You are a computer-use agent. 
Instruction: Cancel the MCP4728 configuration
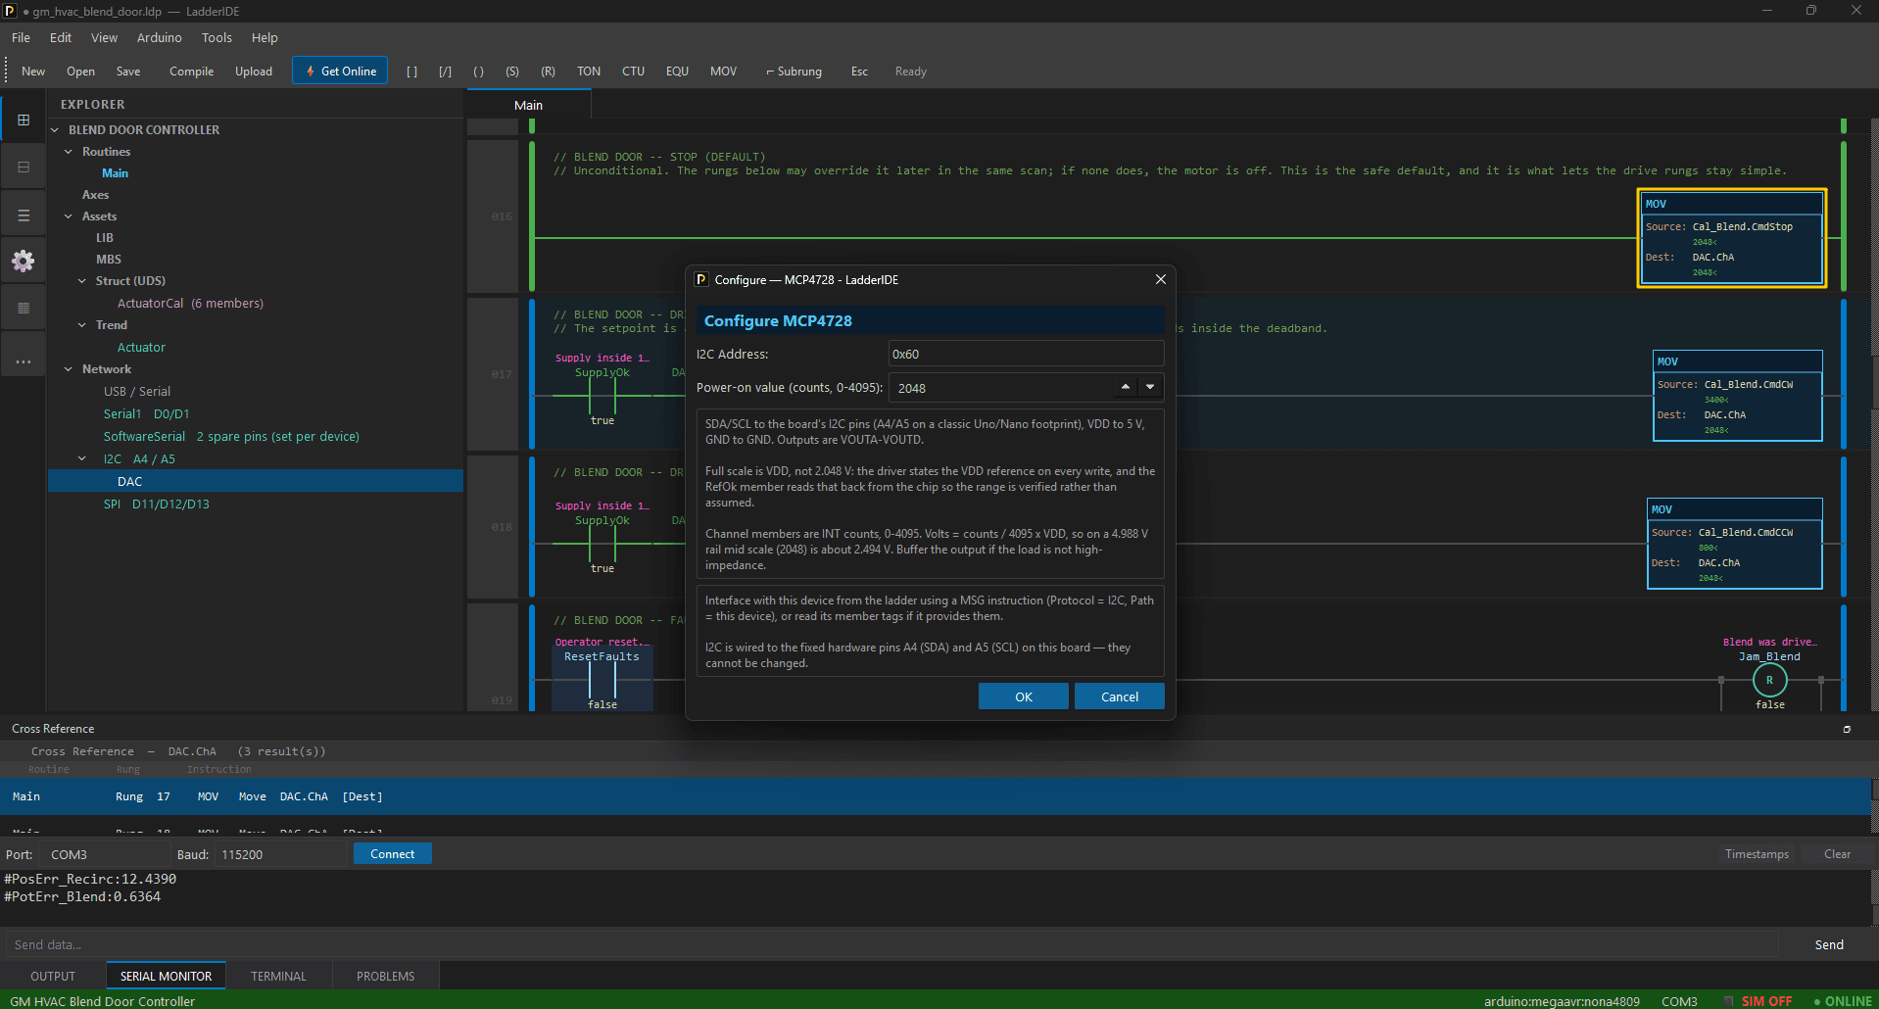(1120, 697)
